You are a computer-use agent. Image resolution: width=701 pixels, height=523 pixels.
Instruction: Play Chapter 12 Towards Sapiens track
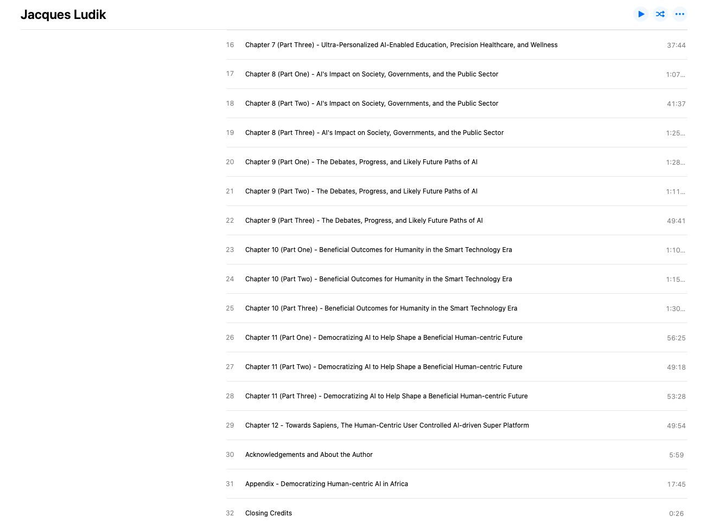(x=457, y=425)
